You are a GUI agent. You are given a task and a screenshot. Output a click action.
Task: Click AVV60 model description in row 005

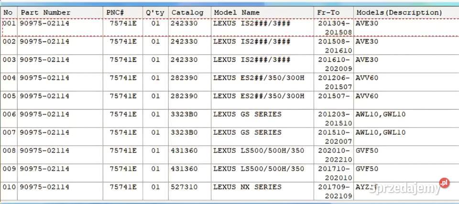367,96
